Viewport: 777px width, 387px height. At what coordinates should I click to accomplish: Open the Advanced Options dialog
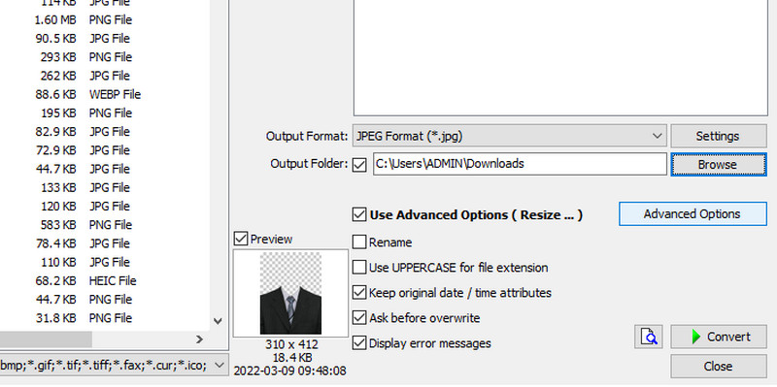pyautogui.click(x=693, y=213)
